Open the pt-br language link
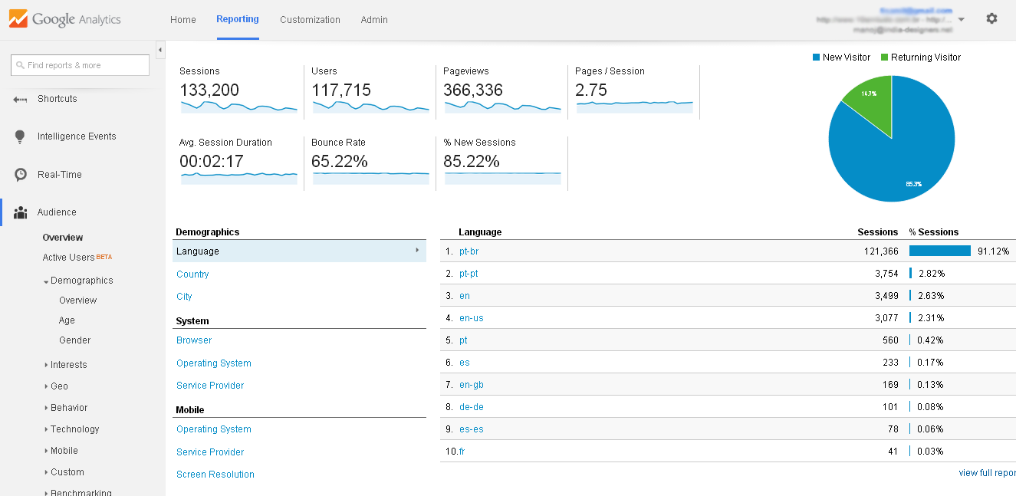1016x496 pixels. [x=469, y=251]
